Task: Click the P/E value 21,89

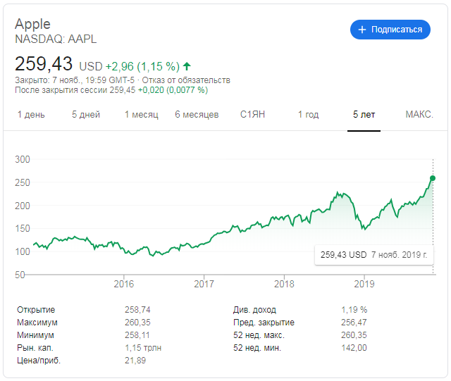Action: pos(135,361)
